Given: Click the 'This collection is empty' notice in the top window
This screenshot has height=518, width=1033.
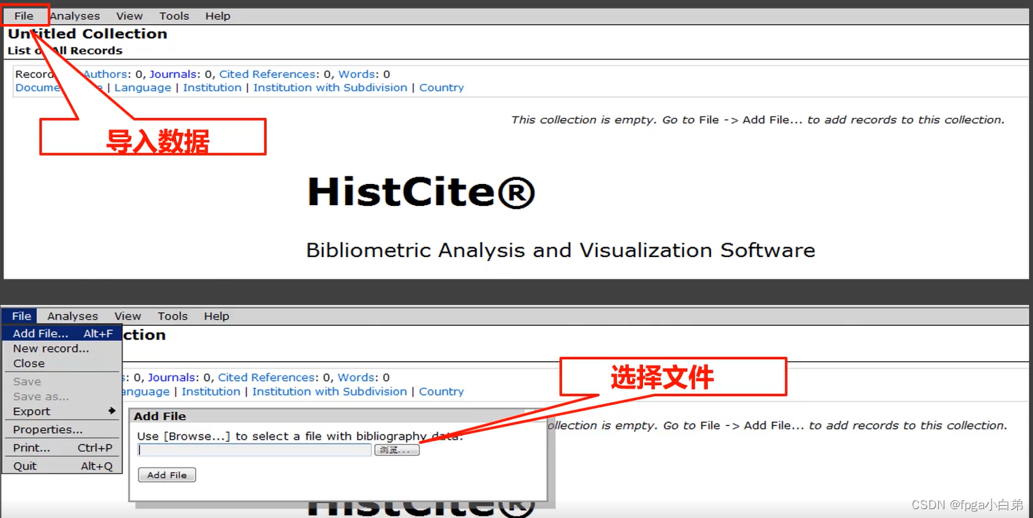Looking at the screenshot, I should [758, 120].
